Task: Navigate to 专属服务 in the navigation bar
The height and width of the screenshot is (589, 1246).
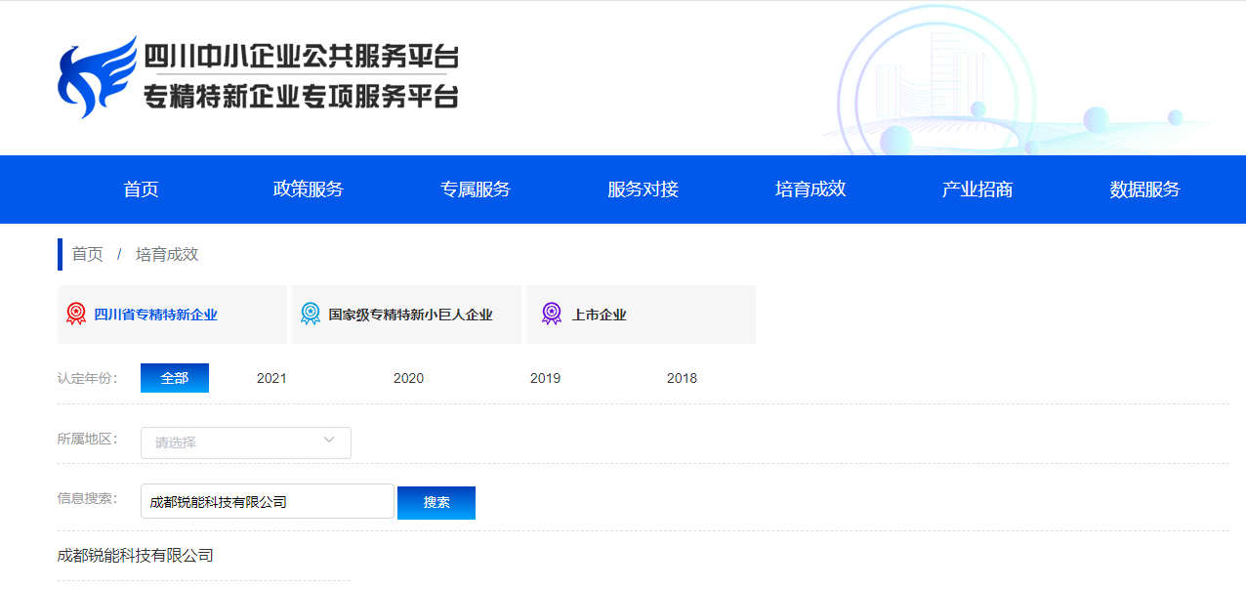Action: pyautogui.click(x=476, y=189)
